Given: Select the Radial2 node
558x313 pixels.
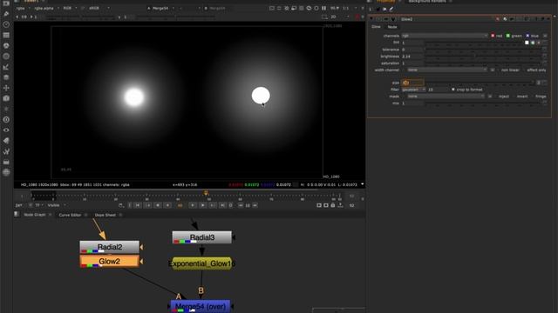Looking at the screenshot, I should pos(110,247).
